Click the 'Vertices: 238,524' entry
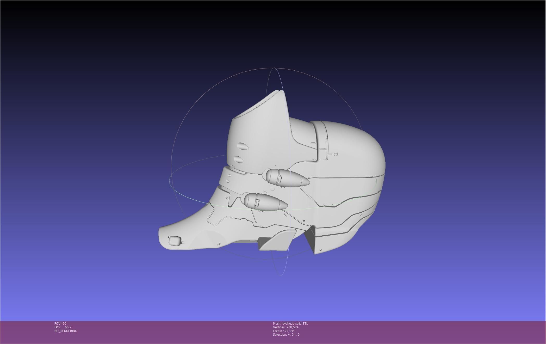The height and width of the screenshot is (344, 546). coord(286,327)
